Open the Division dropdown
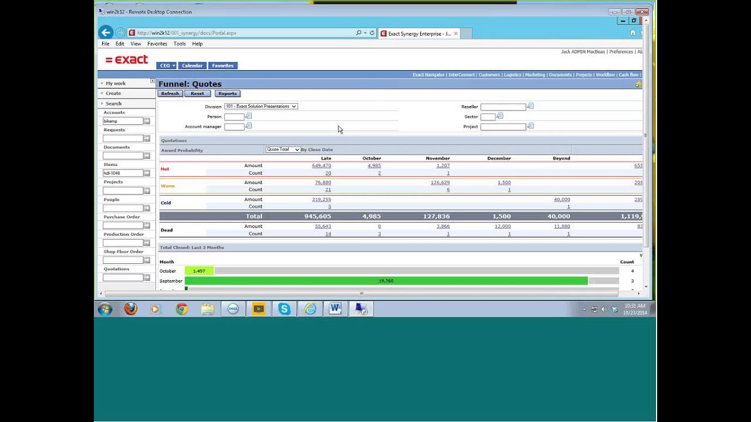The height and width of the screenshot is (422, 751). click(261, 106)
